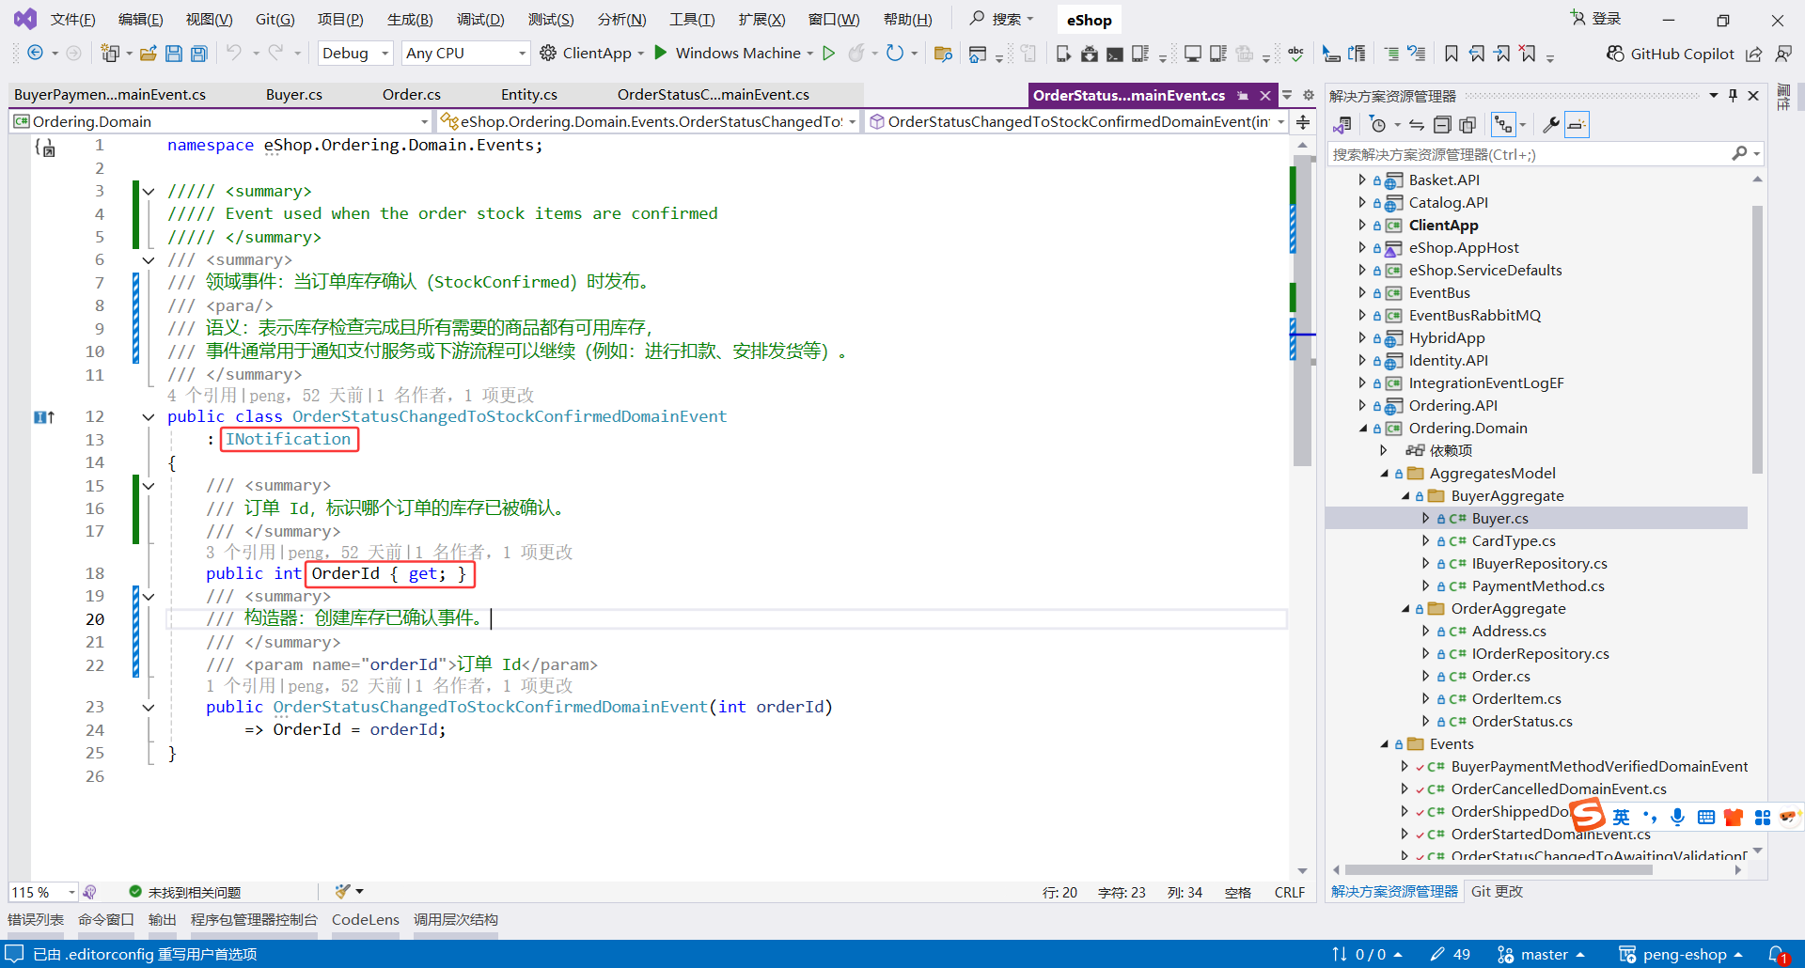1805x968 pixels.
Task: Open Properties with the wrench icon
Action: [1551, 125]
